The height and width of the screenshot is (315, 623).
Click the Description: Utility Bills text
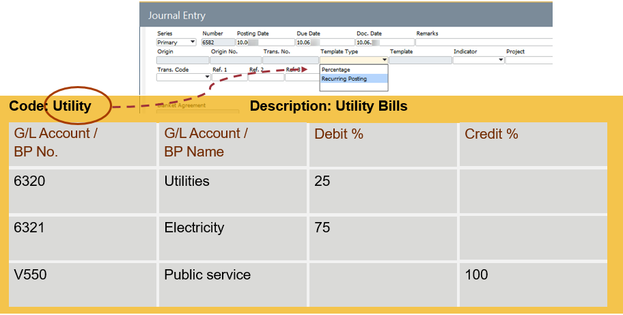329,107
